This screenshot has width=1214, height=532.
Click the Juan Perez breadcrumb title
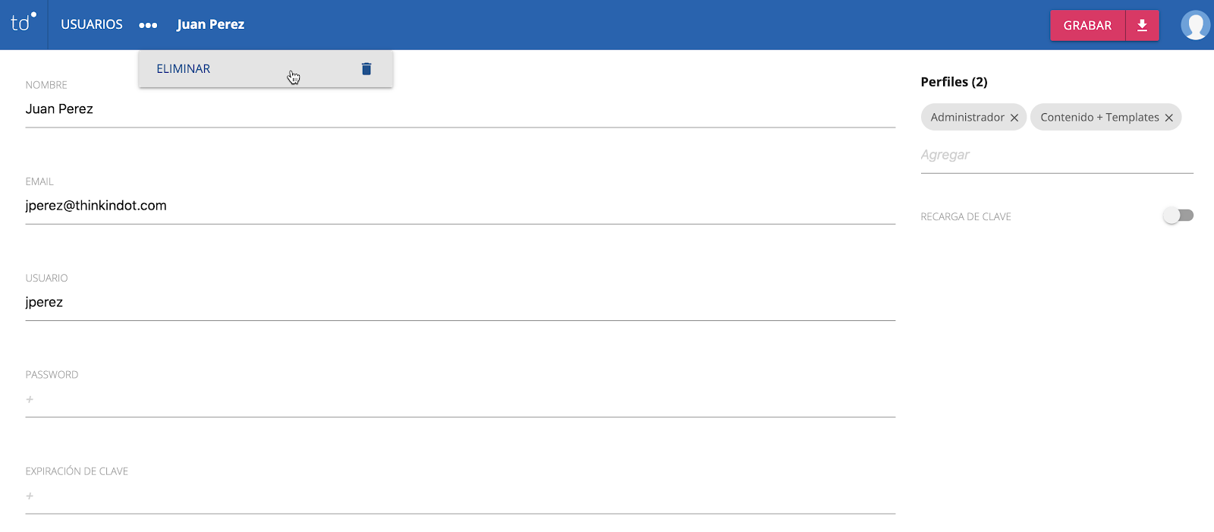click(210, 24)
